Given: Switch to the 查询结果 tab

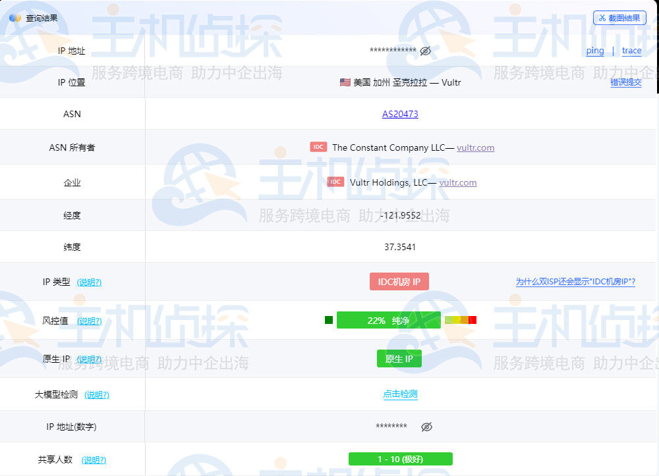Looking at the screenshot, I should click(x=43, y=17).
